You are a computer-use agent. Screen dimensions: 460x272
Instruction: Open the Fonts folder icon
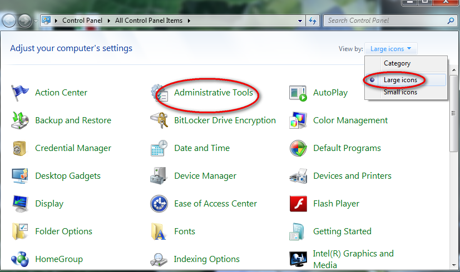pos(159,231)
